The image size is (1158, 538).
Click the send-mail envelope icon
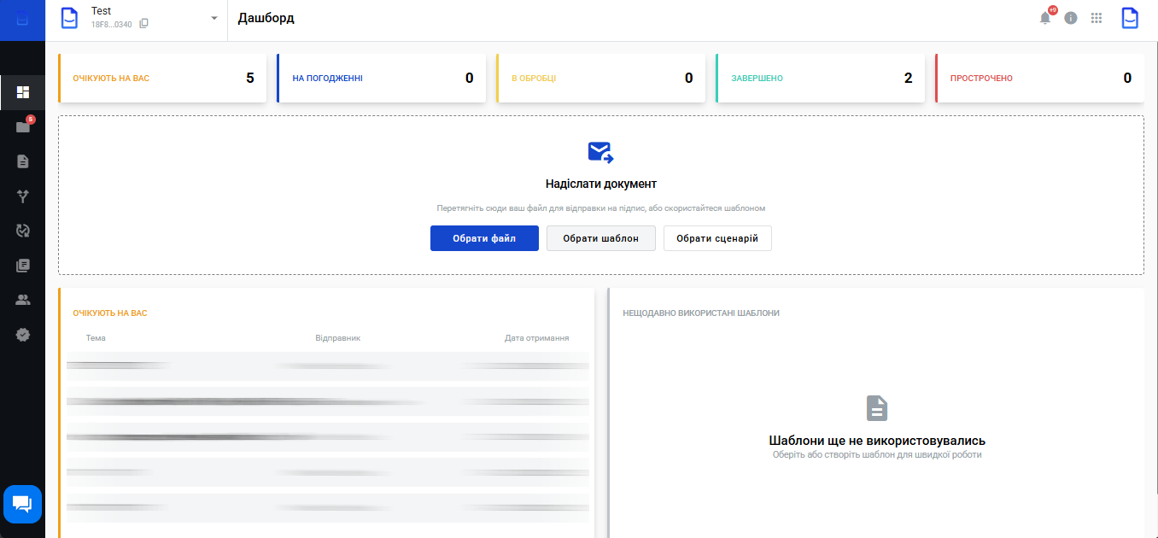pyautogui.click(x=600, y=153)
